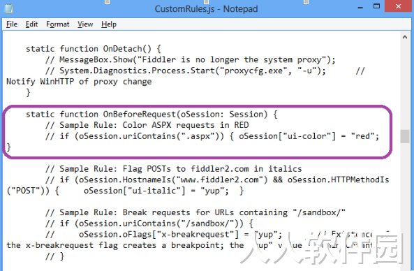Maximize the Notepad window

pyautogui.click(x=376, y=6)
